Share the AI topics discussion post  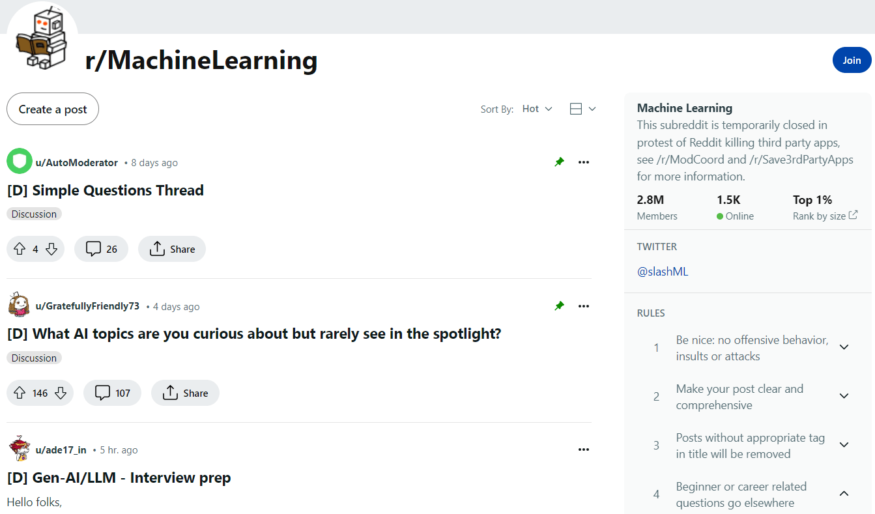(x=185, y=393)
